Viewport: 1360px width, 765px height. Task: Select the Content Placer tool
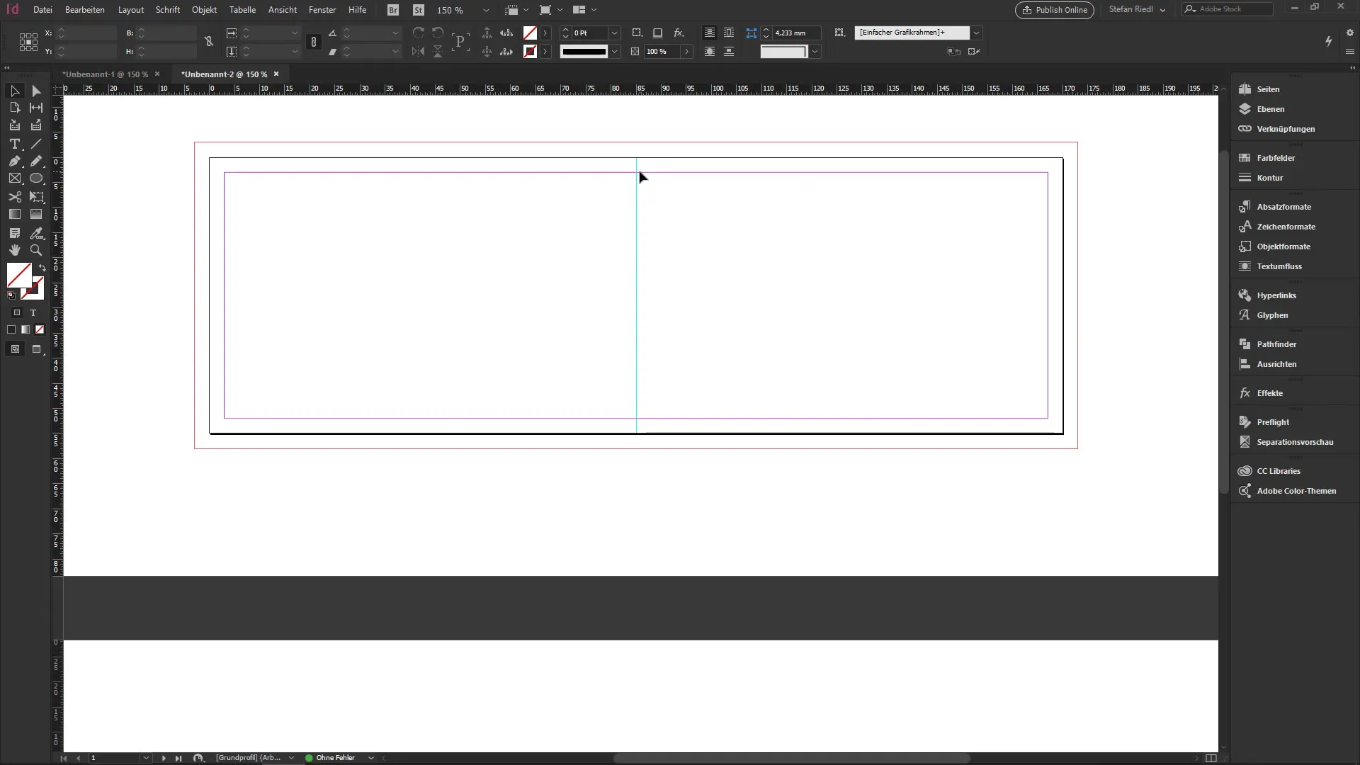pos(36,125)
